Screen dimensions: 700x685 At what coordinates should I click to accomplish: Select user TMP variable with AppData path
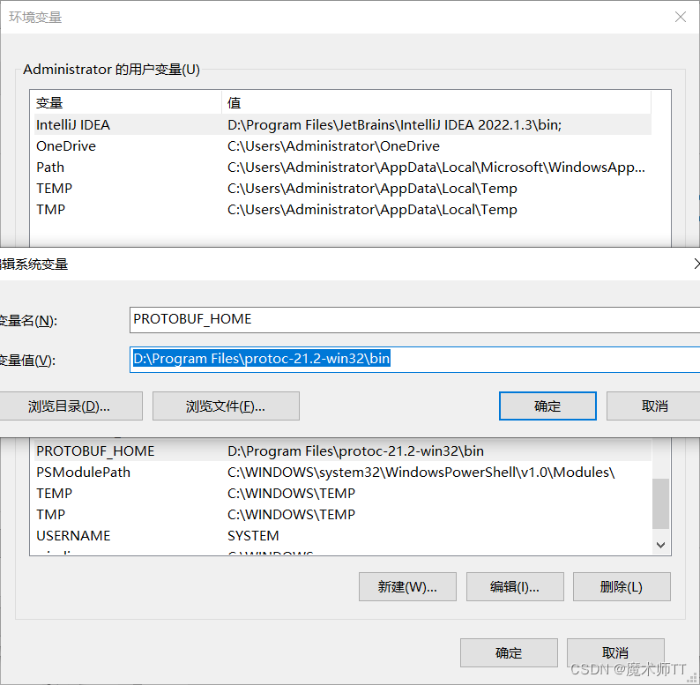tap(343, 210)
